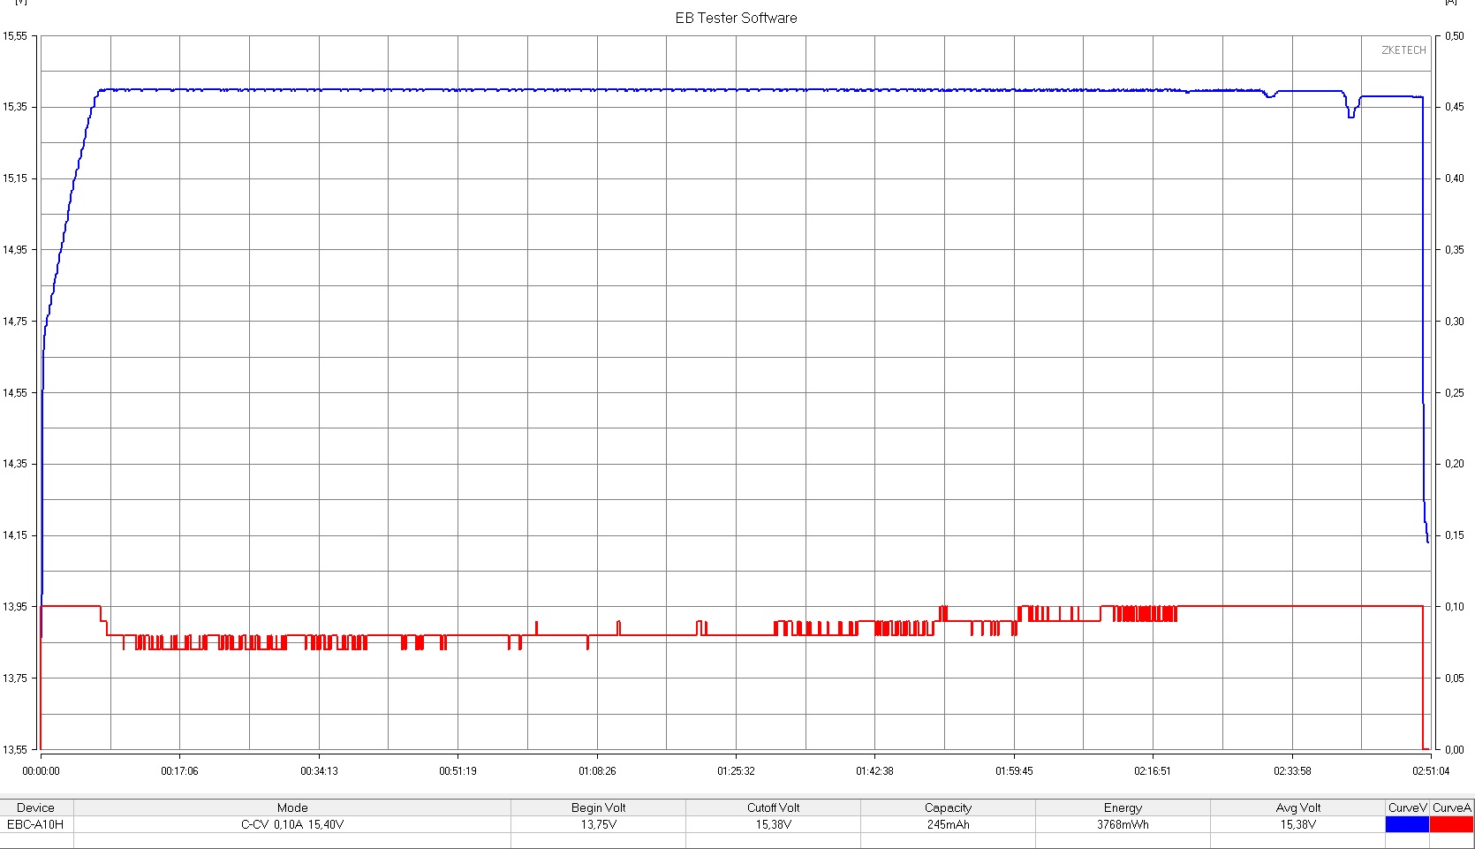1475x849 pixels.
Task: Click the 02:51:04 end time label
Action: [x=1431, y=770]
